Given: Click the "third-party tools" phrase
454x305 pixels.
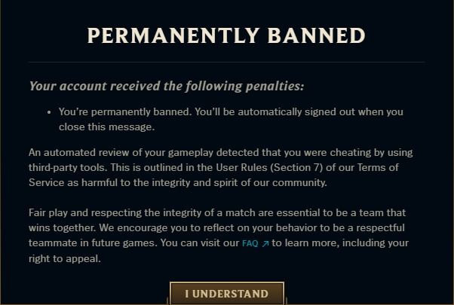Looking at the screenshot, I should click(x=66, y=166).
